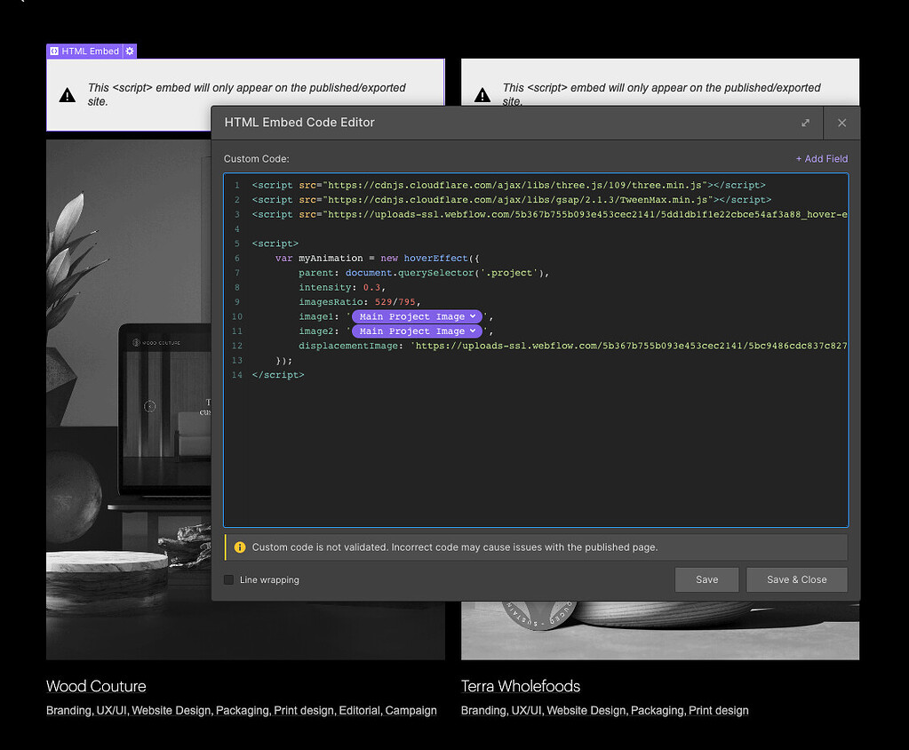The height and width of the screenshot is (750, 909).
Task: Open the image2 Main Project Image dropdown
Action: [417, 331]
